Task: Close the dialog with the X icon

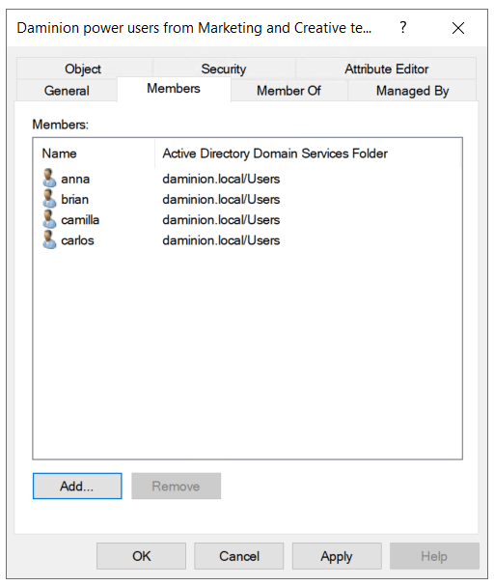Action: [457, 28]
